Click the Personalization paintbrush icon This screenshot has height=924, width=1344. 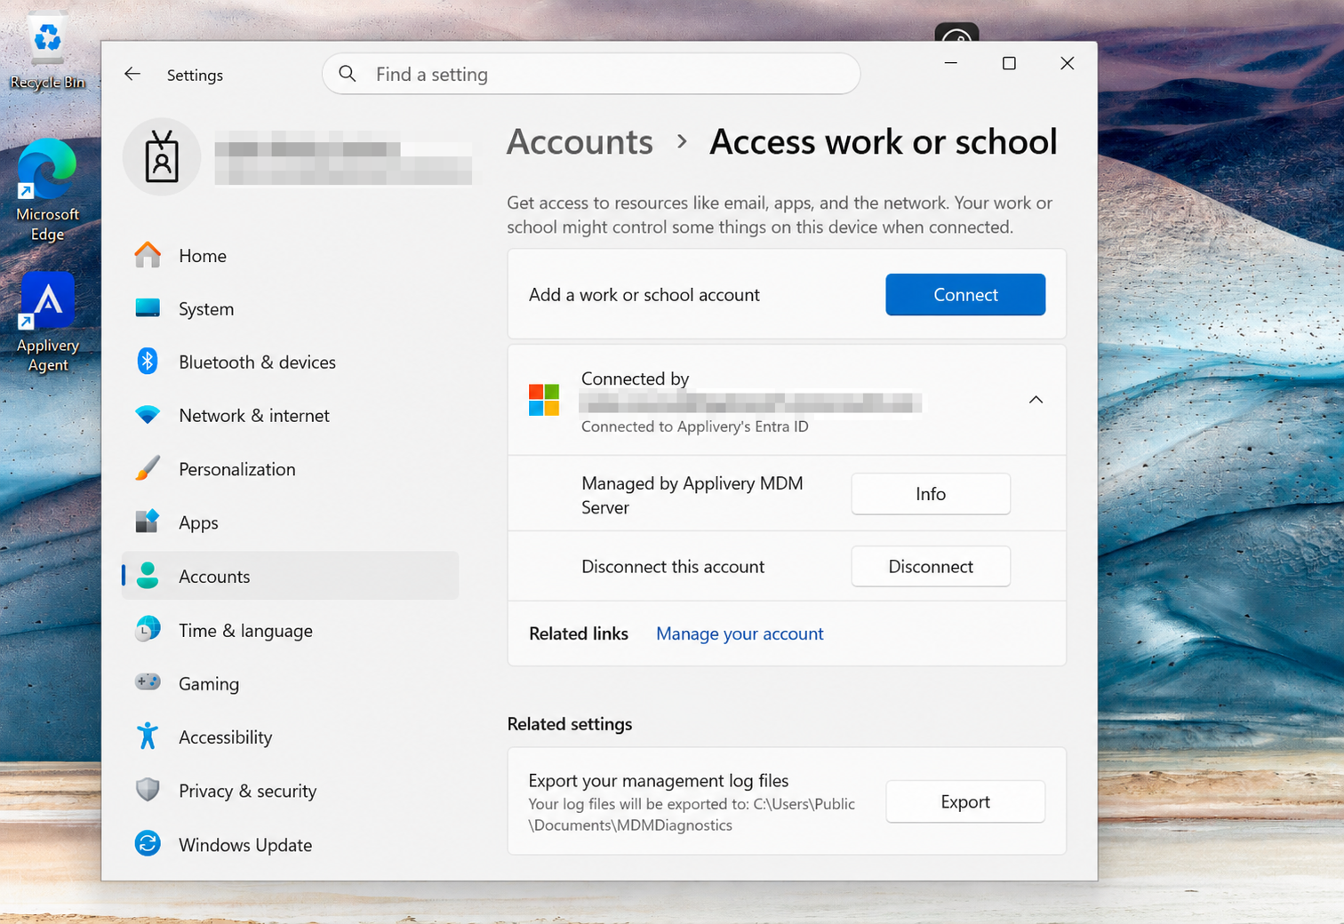148,468
